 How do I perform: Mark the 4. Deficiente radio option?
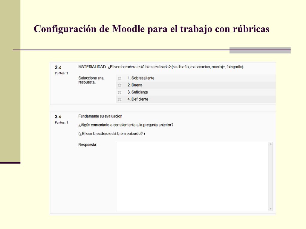pos(120,100)
